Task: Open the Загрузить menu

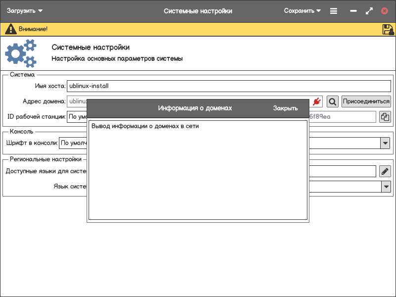Action: [x=25, y=11]
